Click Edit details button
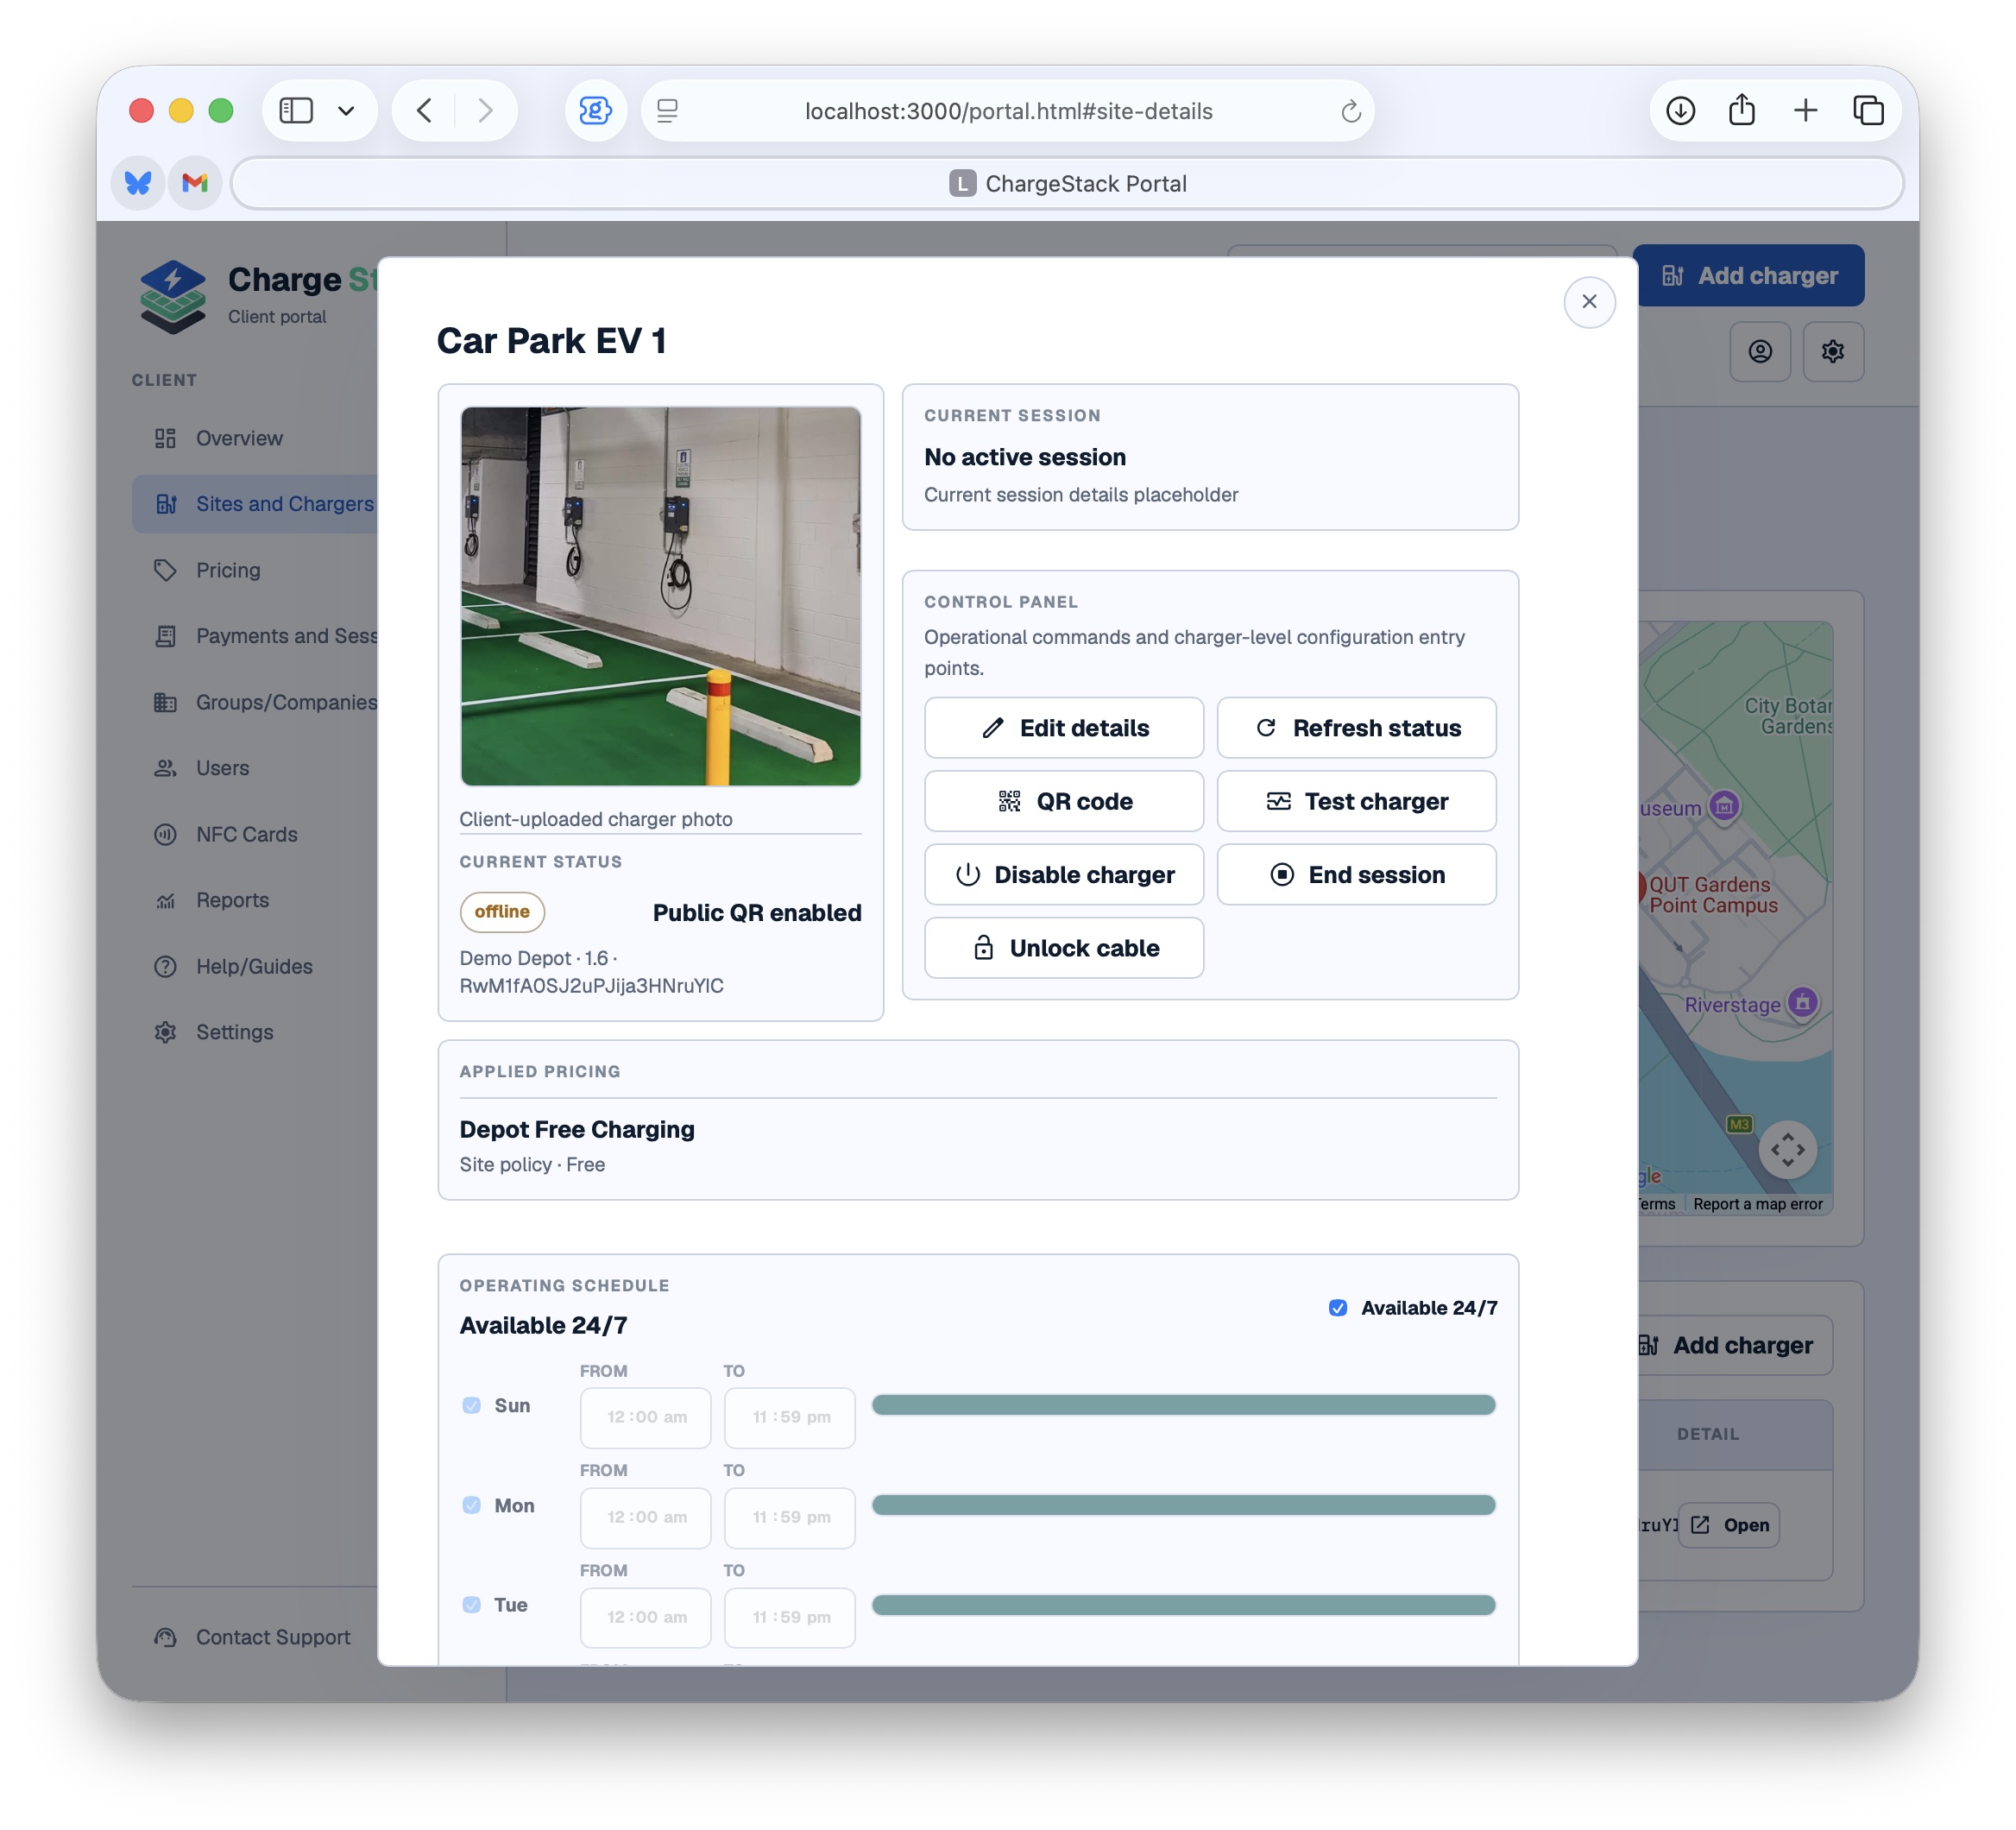The width and height of the screenshot is (2016, 1830). point(1064,728)
